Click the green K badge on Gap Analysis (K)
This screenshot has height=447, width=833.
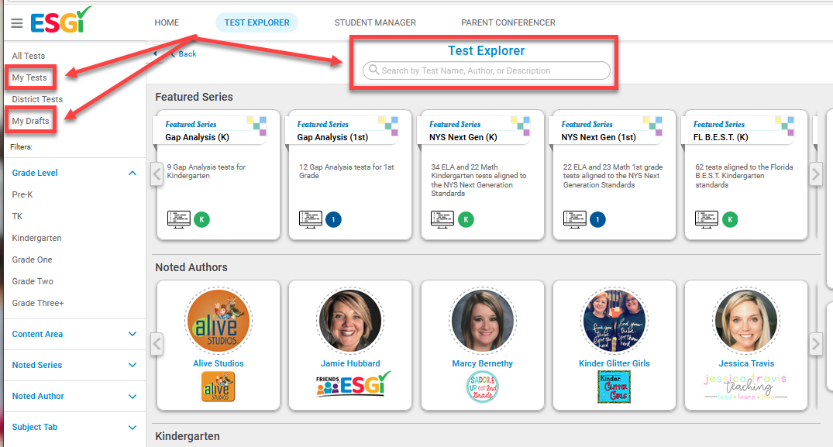(202, 219)
